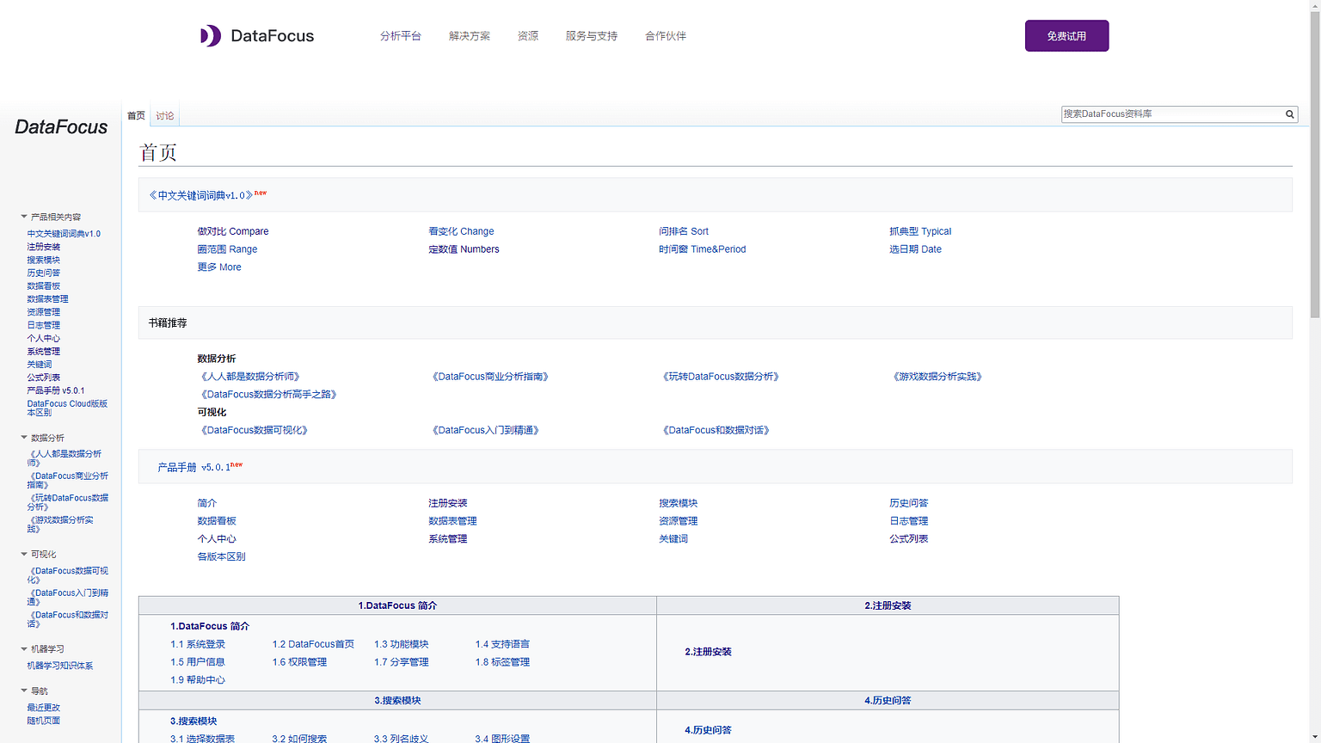Click the search magnifier icon
This screenshot has height=743, width=1321.
[x=1289, y=114]
